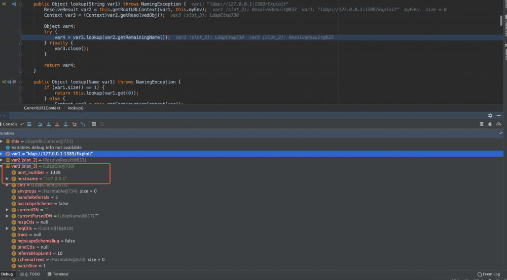Open the Event Log
This screenshot has height=280, width=507.
[x=489, y=274]
